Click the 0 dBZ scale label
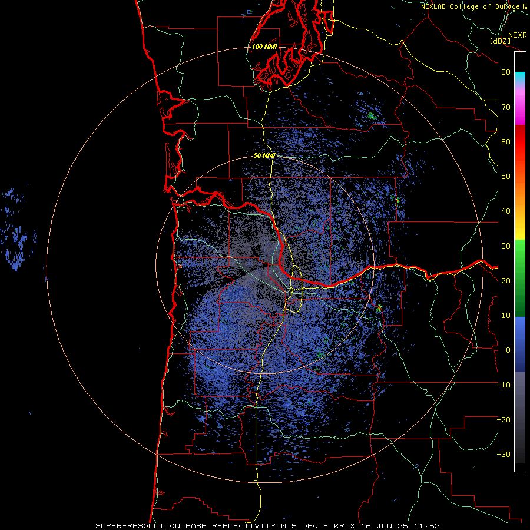Image resolution: width=530 pixels, height=530 pixels. [508, 350]
